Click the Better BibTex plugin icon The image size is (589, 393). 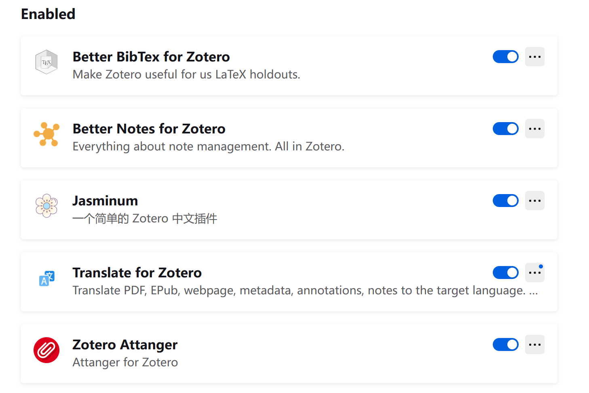tap(46, 61)
